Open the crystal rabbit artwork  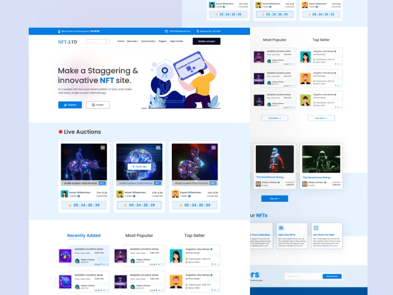[x=195, y=162]
